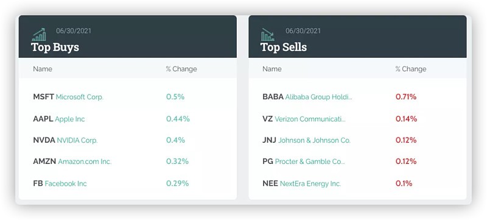Viewport: 487px width, 220px height.
Task: Select the NVIDIA Corp. stock link
Action: (77, 140)
